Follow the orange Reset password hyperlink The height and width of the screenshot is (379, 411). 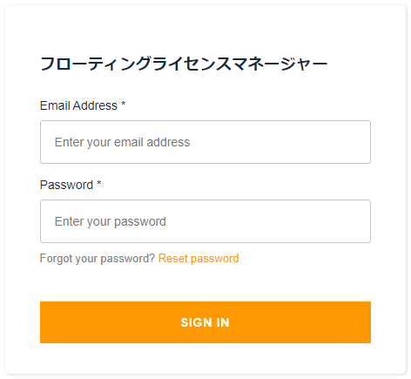click(x=199, y=258)
